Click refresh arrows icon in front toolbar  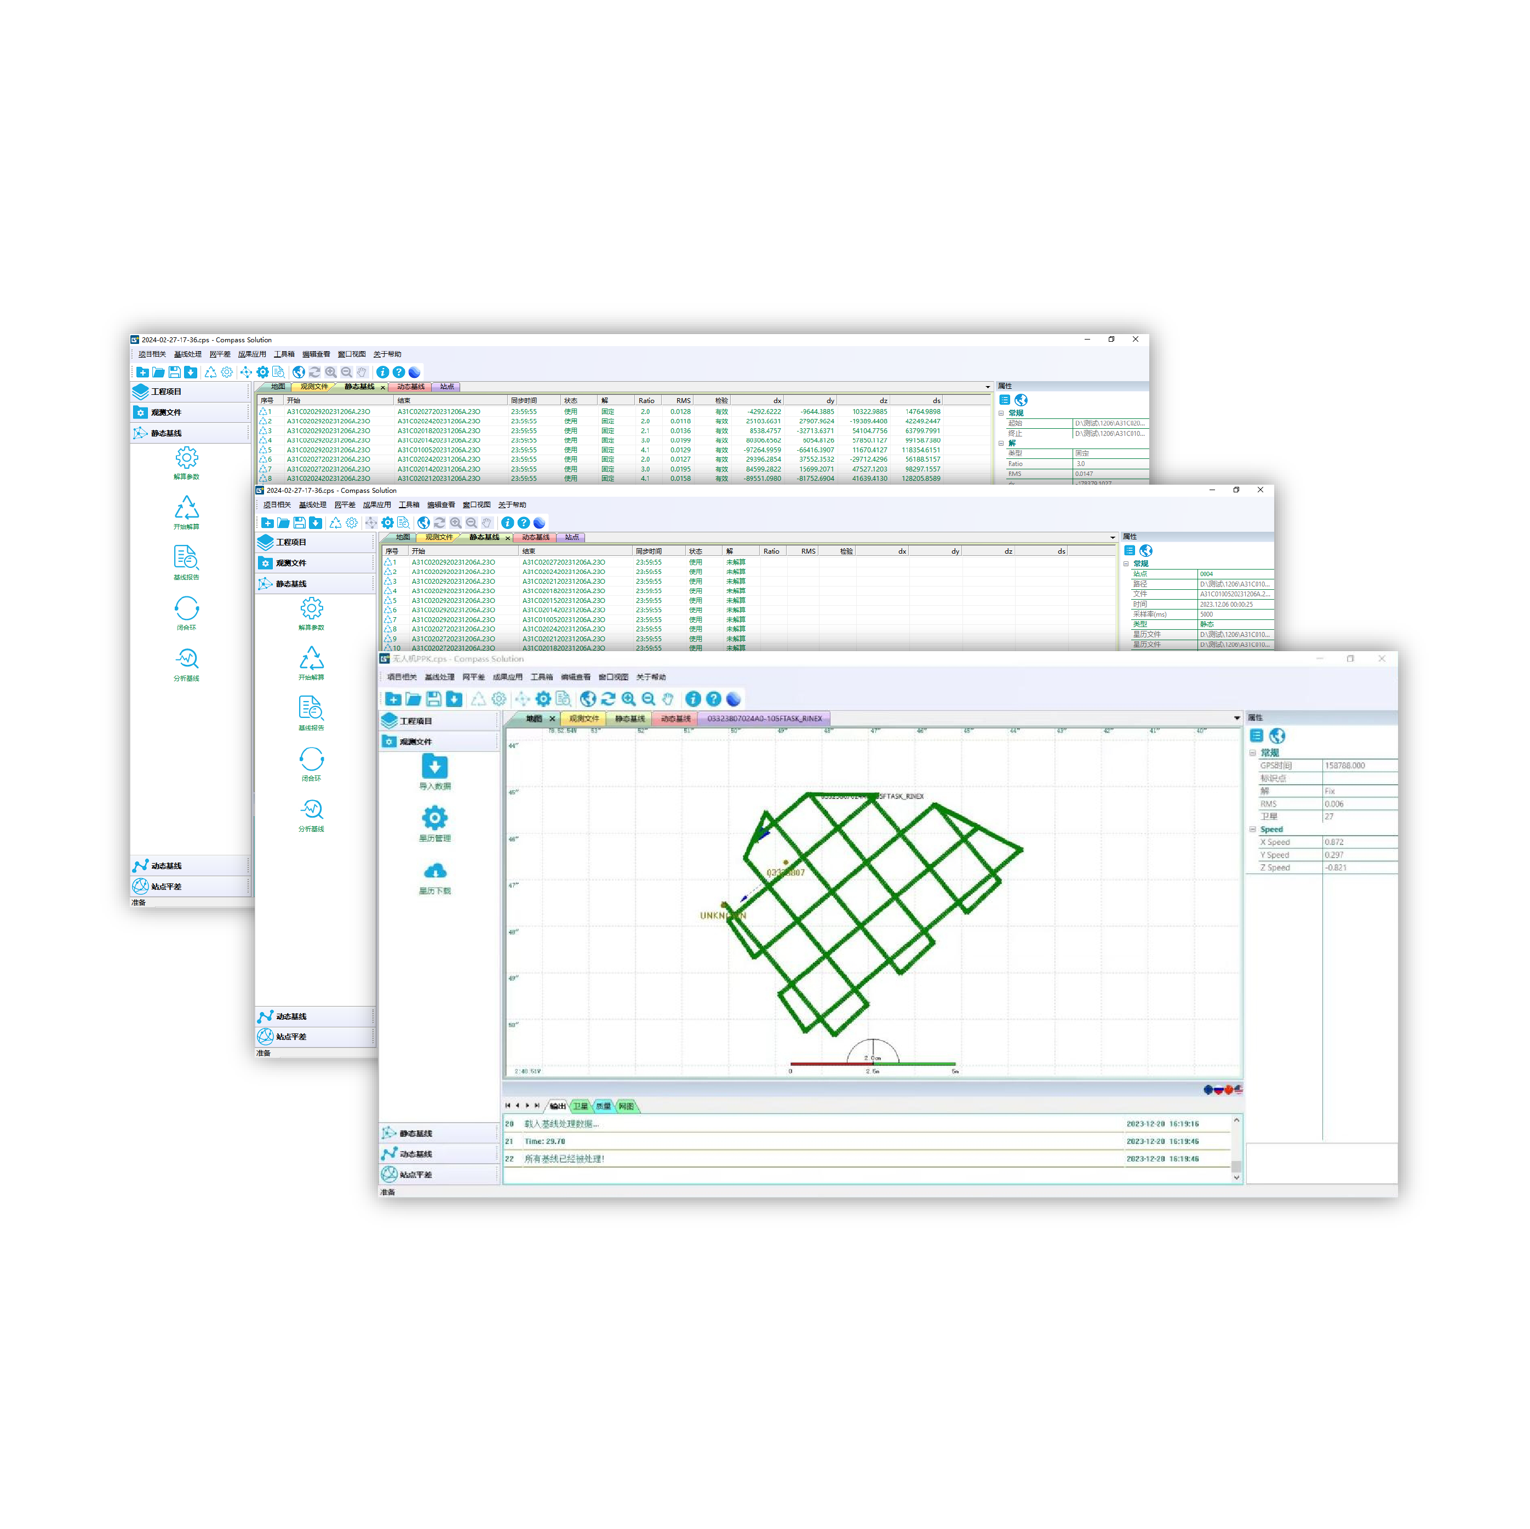(608, 698)
